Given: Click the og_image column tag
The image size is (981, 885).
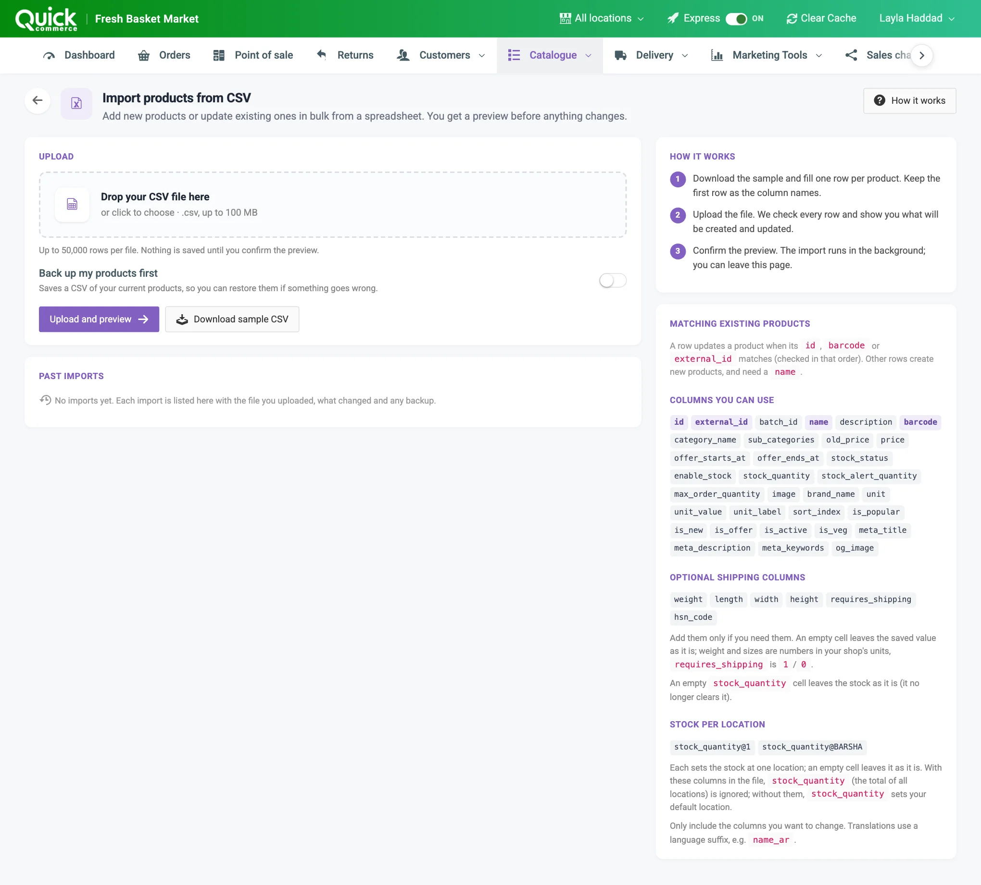Looking at the screenshot, I should coord(855,548).
